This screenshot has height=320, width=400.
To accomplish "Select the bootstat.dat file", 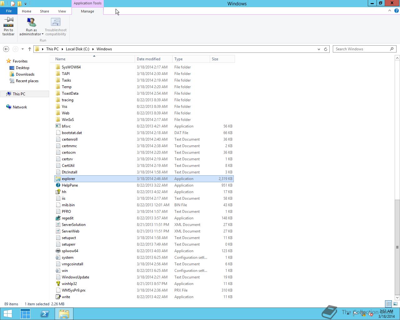I will pos(72,133).
